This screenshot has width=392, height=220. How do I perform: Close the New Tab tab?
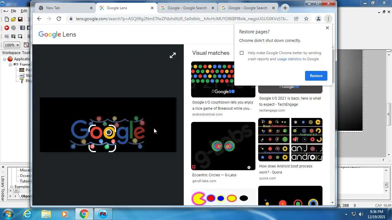(x=91, y=8)
